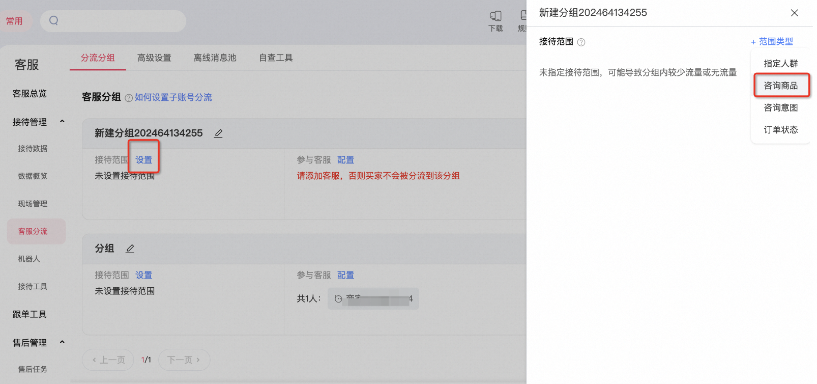
Task: Go to 下一页 next page
Action: [x=184, y=360]
